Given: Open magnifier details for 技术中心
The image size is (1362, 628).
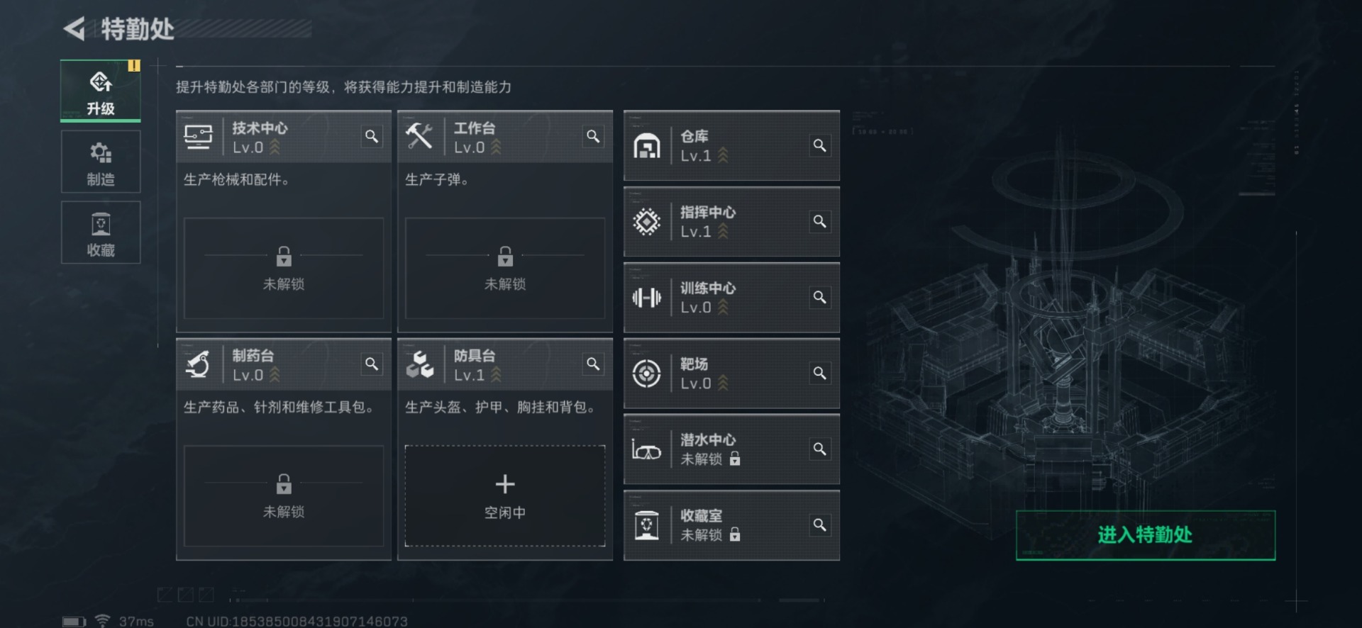Looking at the screenshot, I should tap(372, 136).
